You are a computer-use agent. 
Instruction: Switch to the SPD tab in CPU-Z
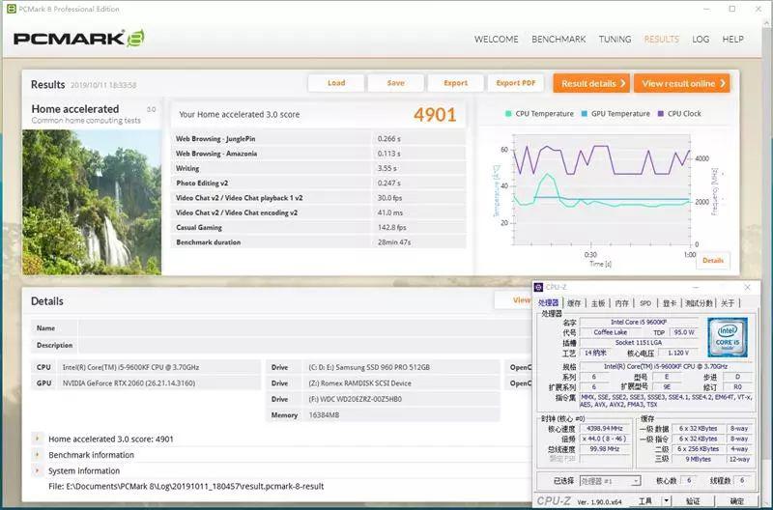point(645,303)
